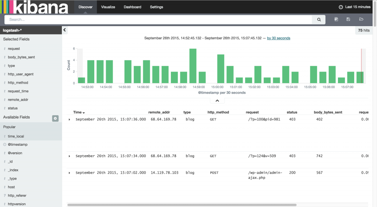This screenshot has width=377, height=207.
Task: Click the vertical page scrollbar
Action: 375,13
